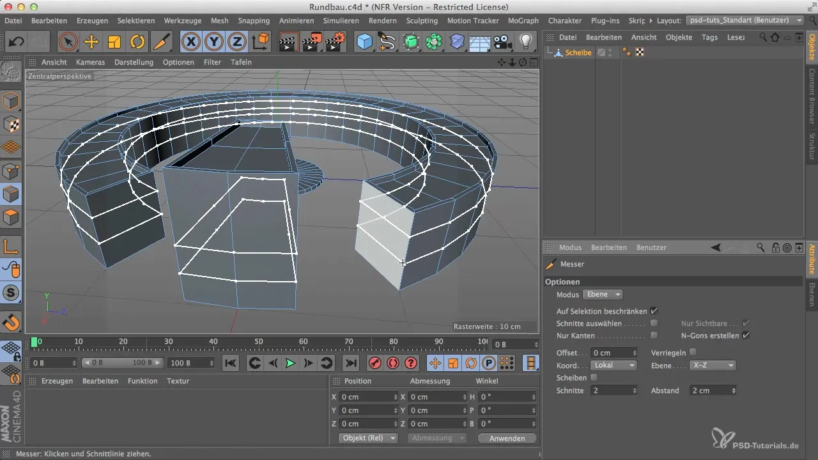Enable Verriegeln checkbox

[x=693, y=352]
